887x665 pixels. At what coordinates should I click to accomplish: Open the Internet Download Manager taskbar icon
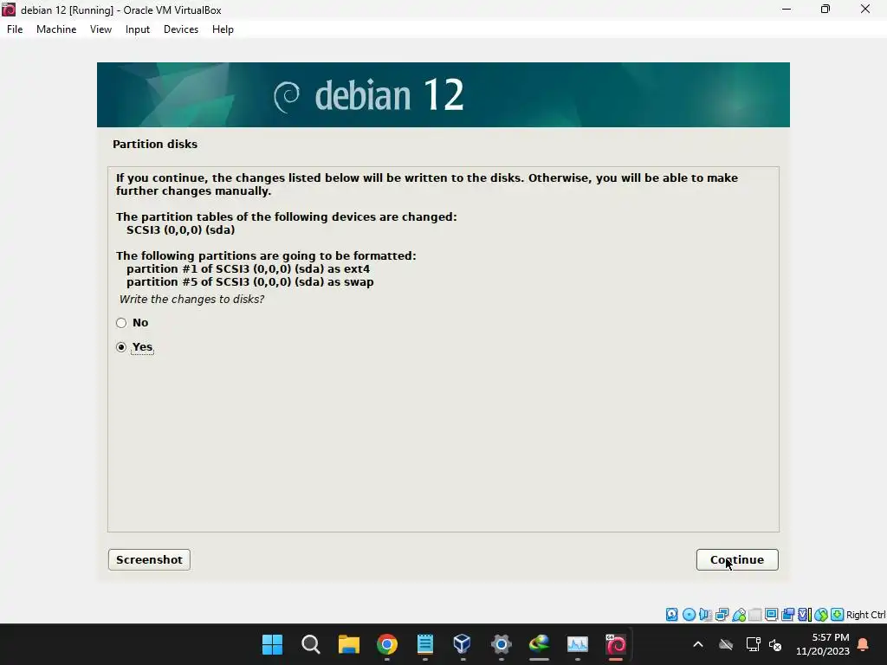point(539,643)
